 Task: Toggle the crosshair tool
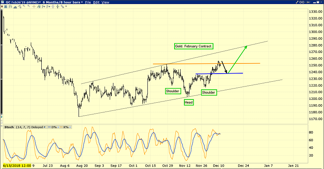click(34, 6)
